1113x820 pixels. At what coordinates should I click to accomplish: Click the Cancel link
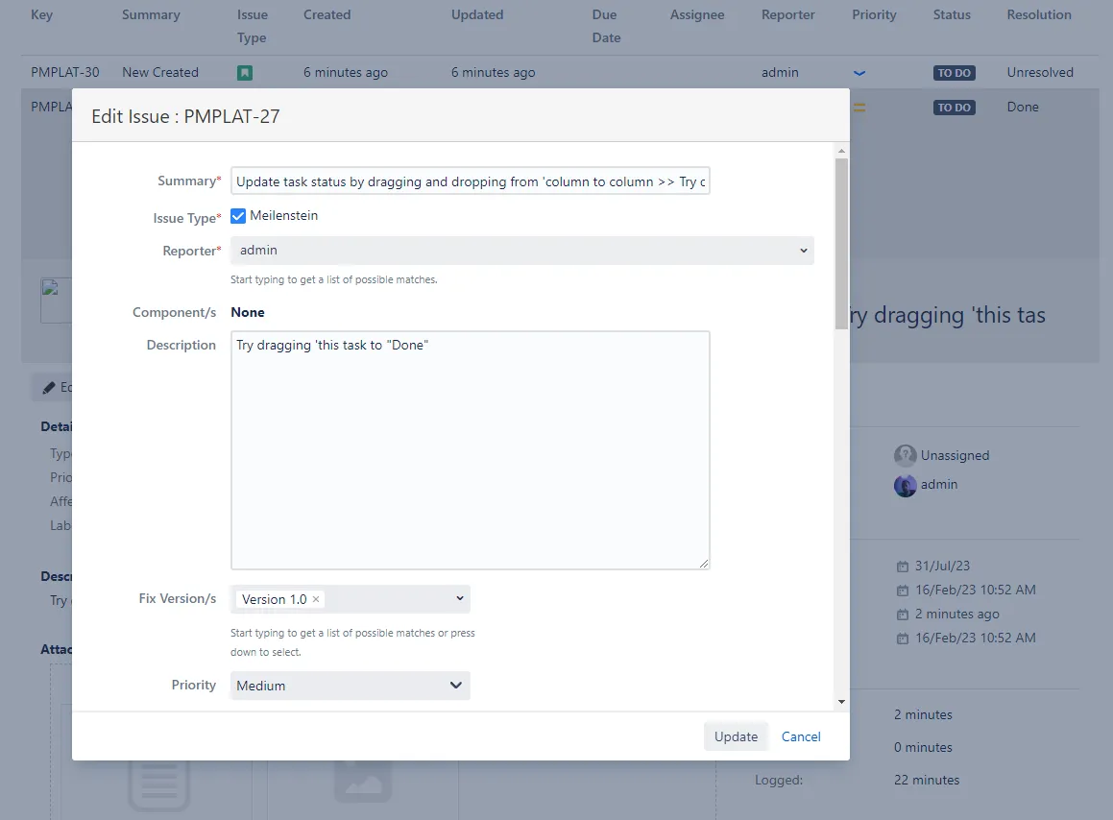[x=801, y=736]
